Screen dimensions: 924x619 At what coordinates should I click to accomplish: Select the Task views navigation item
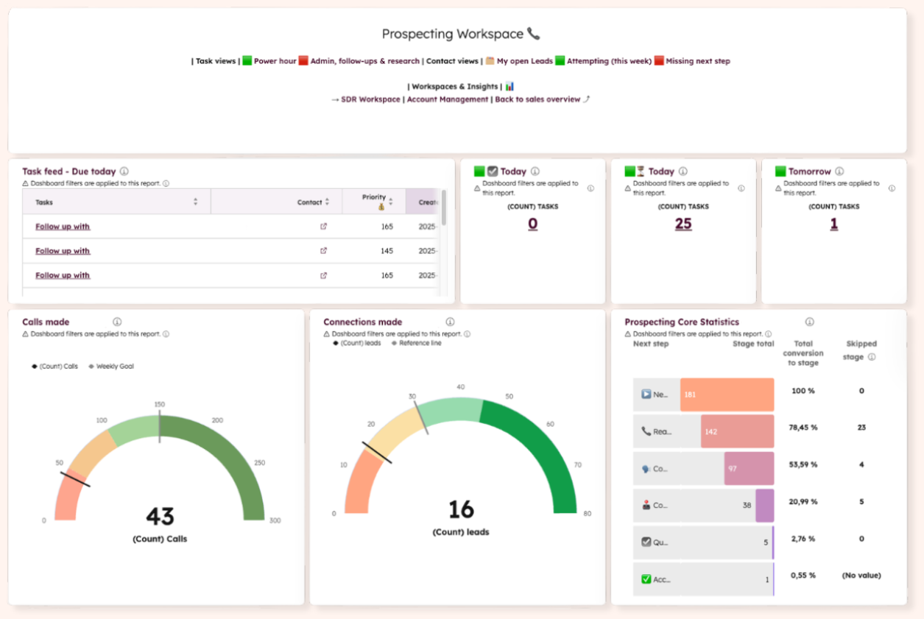click(216, 61)
